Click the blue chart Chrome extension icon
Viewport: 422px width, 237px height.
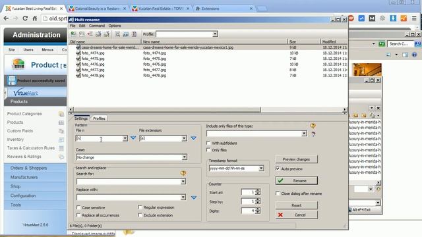361,18
